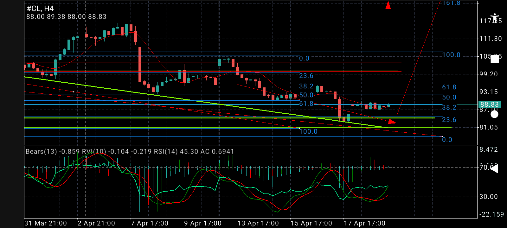Tap the 13 Apr 17:00 time label

tap(258, 223)
